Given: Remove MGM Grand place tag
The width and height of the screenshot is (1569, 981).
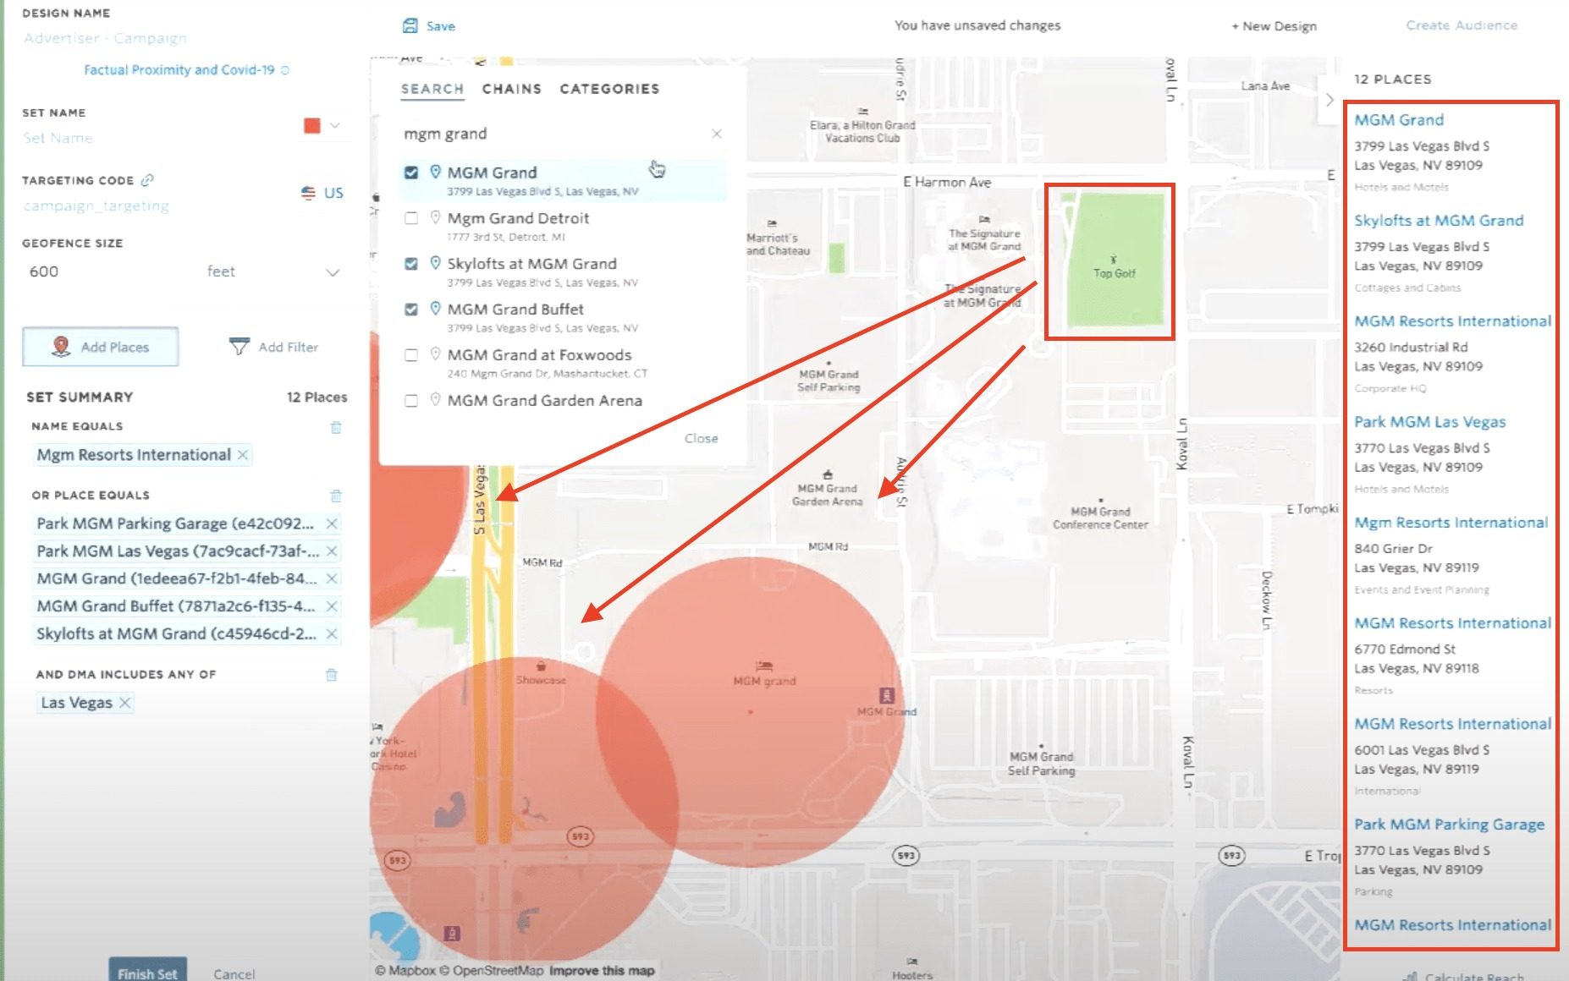Looking at the screenshot, I should (x=332, y=578).
